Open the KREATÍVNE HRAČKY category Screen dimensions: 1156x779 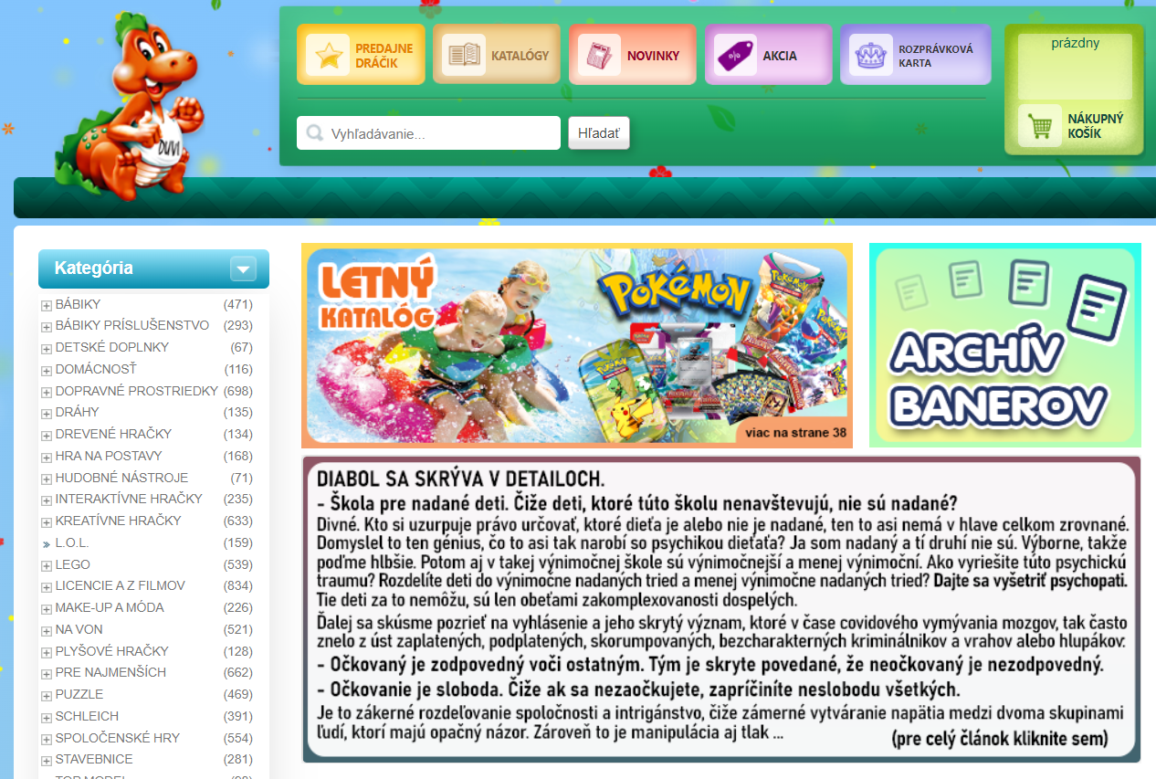click(x=118, y=521)
